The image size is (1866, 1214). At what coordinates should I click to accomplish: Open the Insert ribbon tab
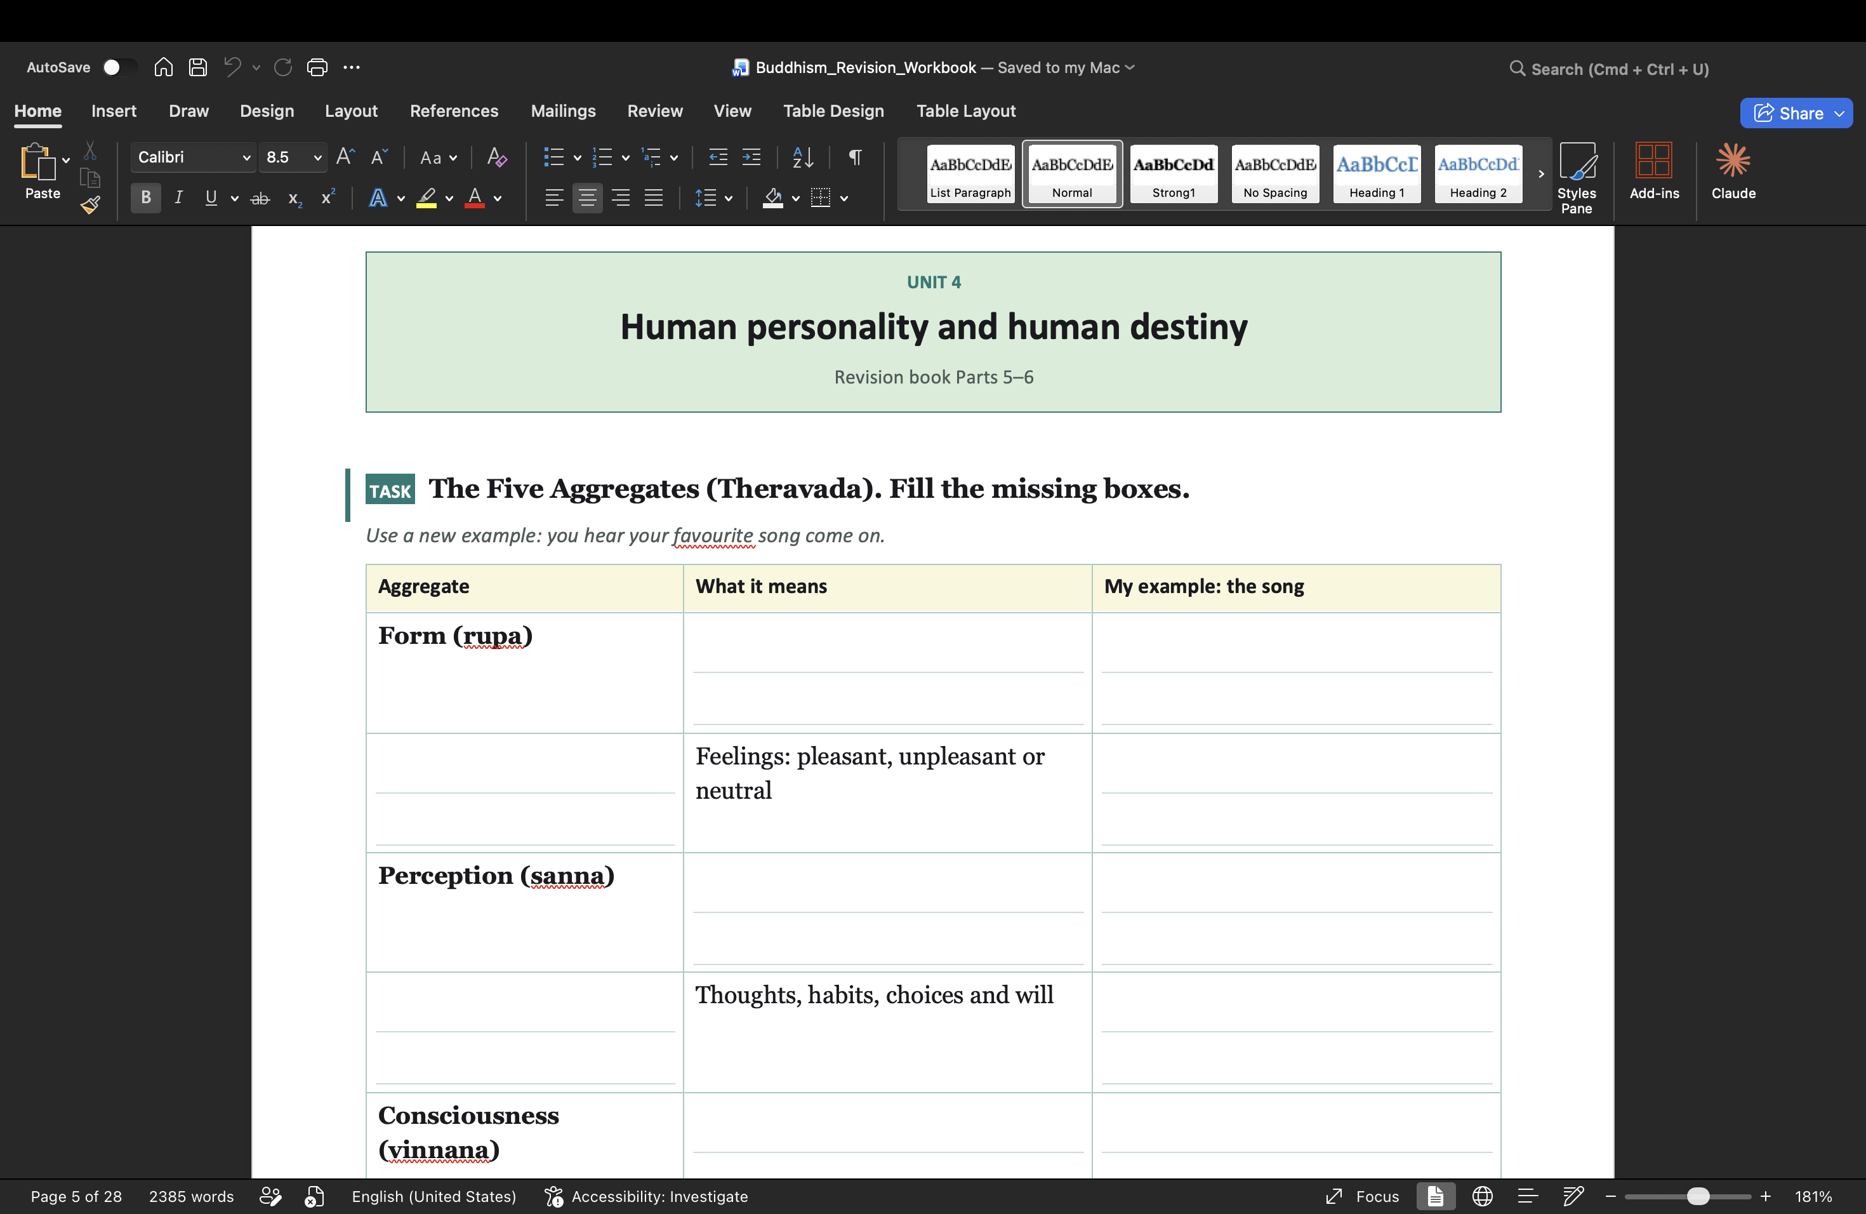click(x=114, y=111)
